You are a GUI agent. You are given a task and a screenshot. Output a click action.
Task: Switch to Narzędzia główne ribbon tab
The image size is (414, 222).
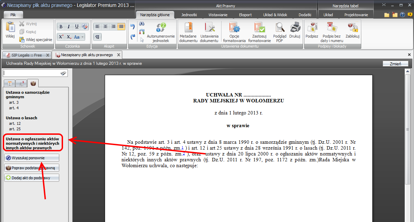[155, 15]
